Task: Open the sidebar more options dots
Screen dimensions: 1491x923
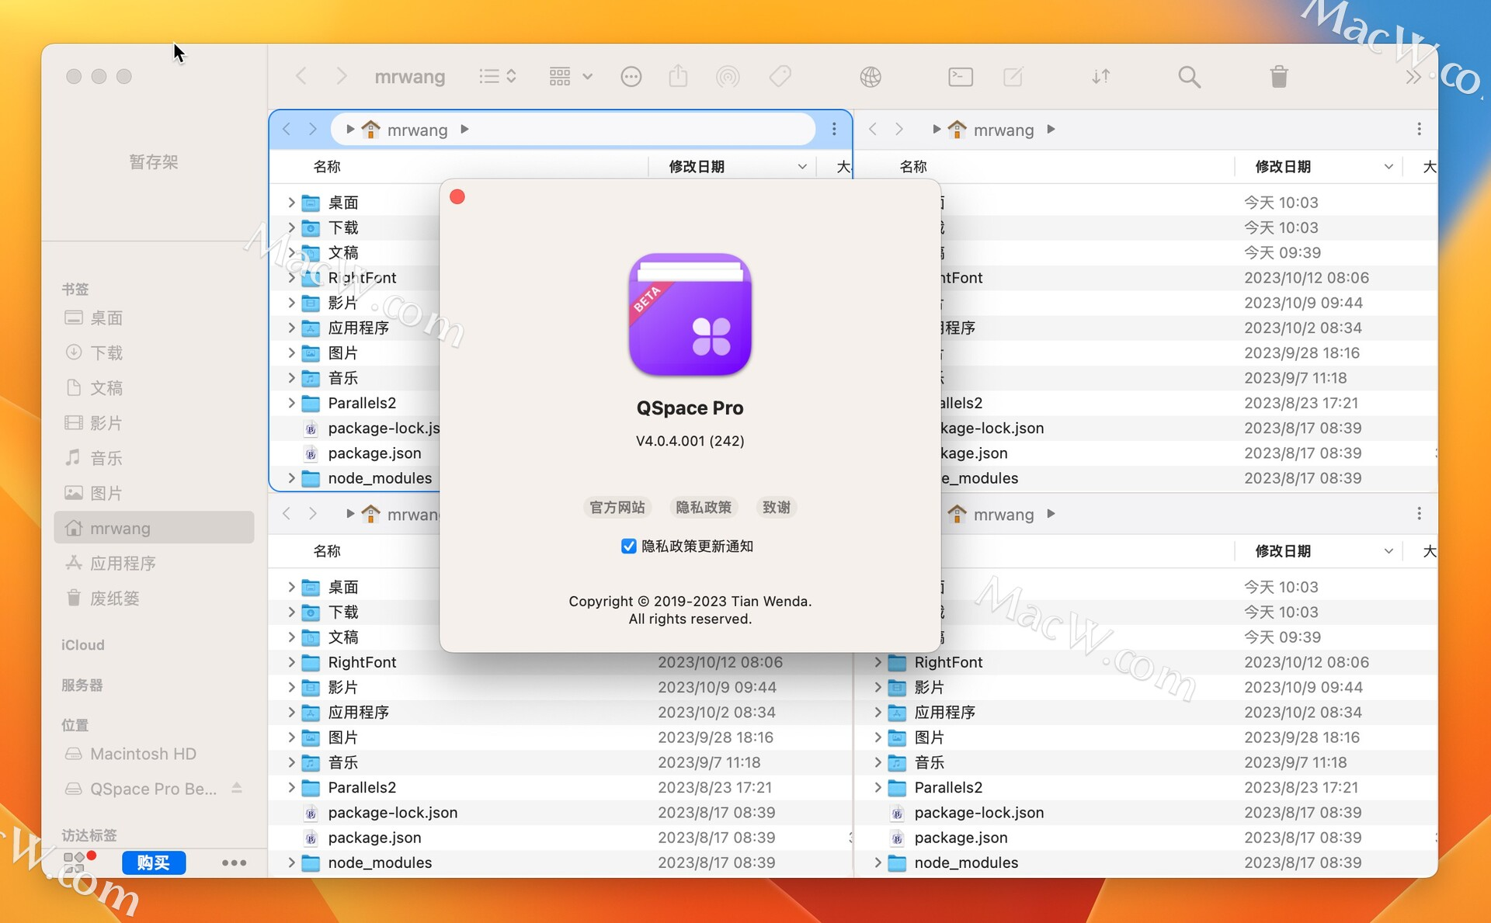Action: tap(234, 862)
